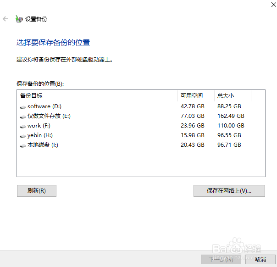Select the 仅做文件存放 (E:) drive icon

point(23,117)
